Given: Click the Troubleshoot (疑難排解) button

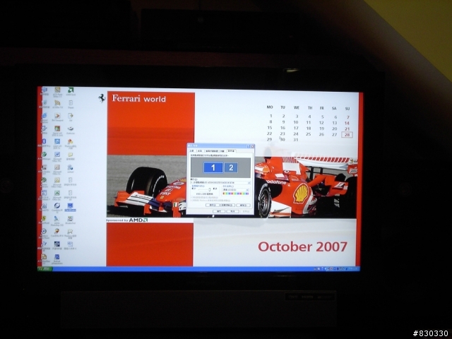Looking at the screenshot, I should (227, 206).
